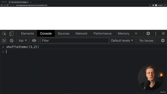
Task: Switch to the Performance tab
Action: click(103, 33)
